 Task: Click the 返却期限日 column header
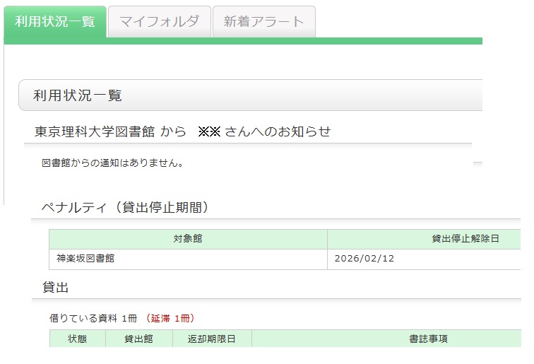[211, 339]
